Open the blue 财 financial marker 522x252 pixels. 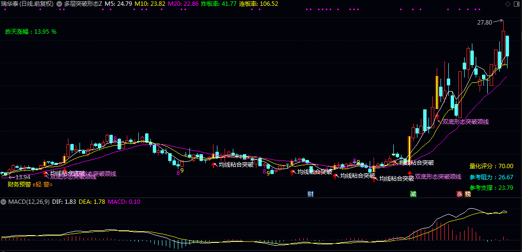tap(310, 194)
